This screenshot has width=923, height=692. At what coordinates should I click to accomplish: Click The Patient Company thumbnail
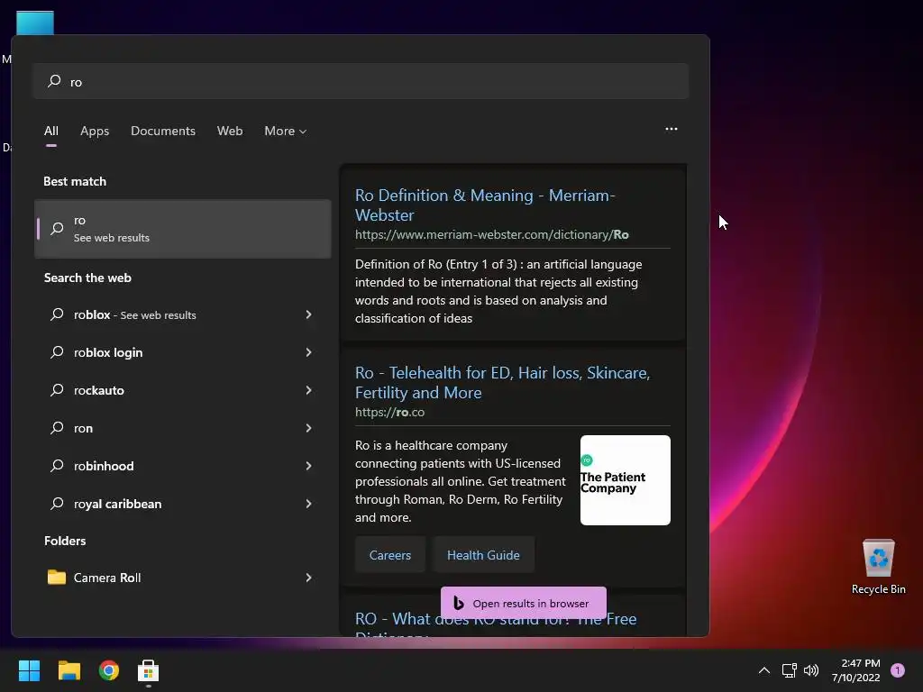[x=626, y=480]
